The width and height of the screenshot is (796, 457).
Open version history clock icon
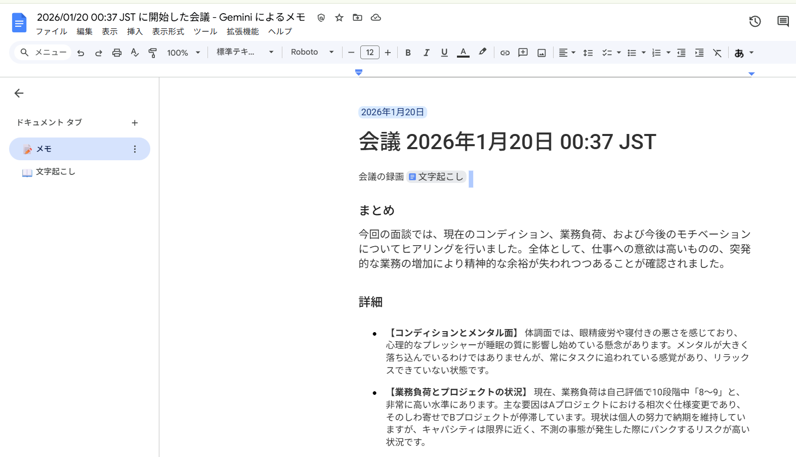click(x=755, y=21)
